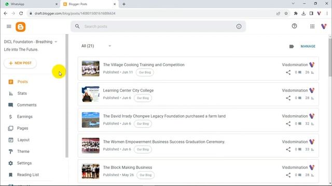This screenshot has width=332, height=186.
Task: View stats icon on Village Cooking post
Action: tap(312, 72)
